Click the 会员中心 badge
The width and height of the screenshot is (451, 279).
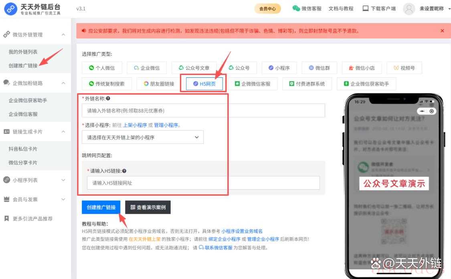[x=267, y=8]
